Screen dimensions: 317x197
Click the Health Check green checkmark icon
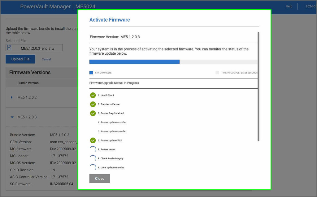[x=93, y=95]
